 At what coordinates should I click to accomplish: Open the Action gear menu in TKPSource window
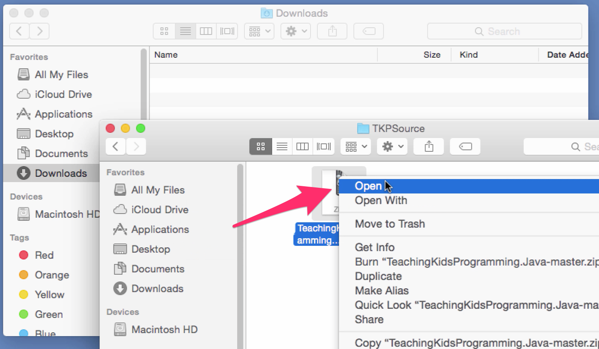click(392, 146)
